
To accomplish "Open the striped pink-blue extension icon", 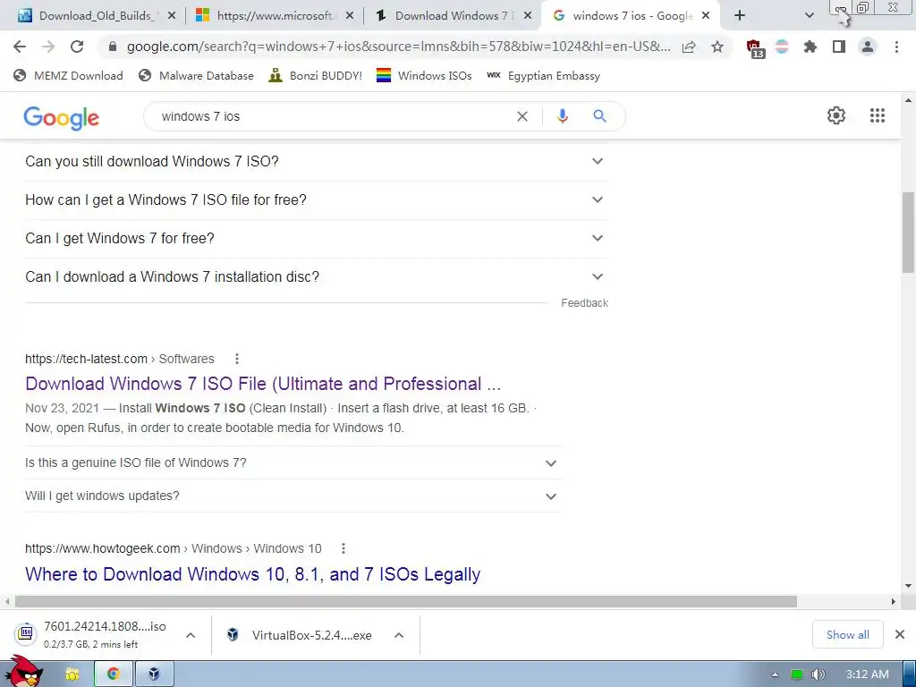I will (782, 47).
